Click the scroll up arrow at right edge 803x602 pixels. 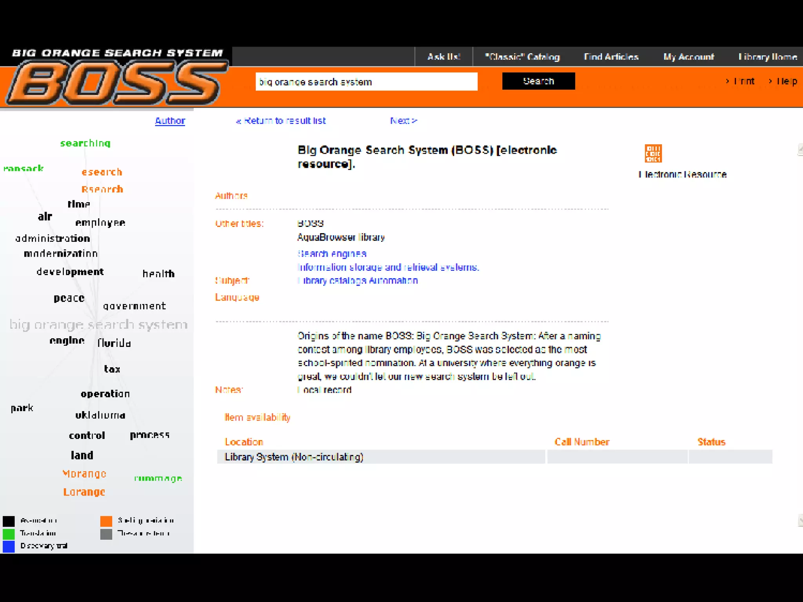click(x=800, y=149)
